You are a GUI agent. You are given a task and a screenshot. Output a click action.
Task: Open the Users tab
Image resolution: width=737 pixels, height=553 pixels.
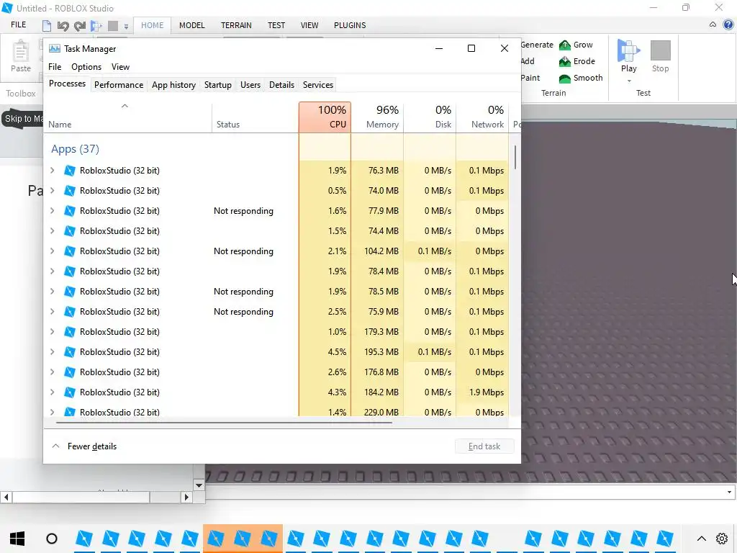(250, 85)
